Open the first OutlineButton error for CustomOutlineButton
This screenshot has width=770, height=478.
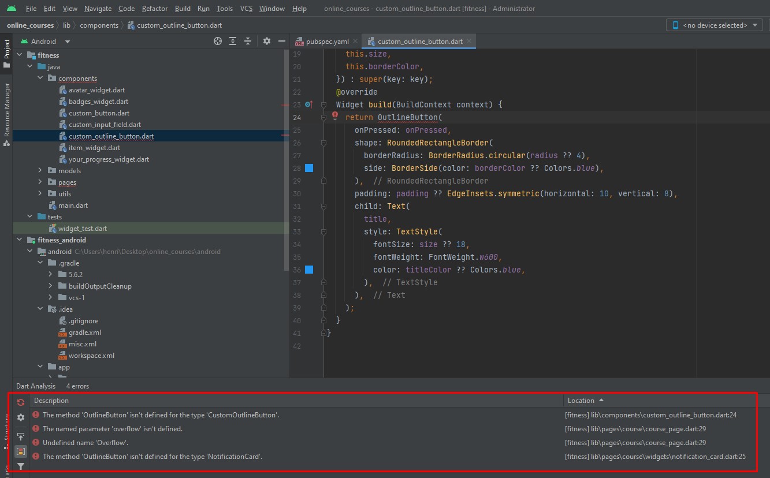[161, 415]
